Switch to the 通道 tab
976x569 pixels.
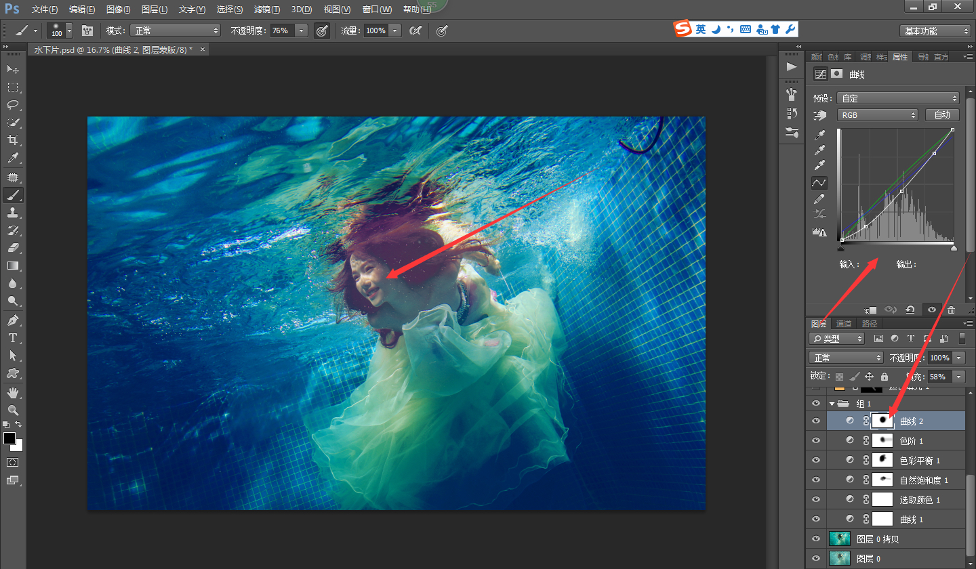[x=844, y=324]
